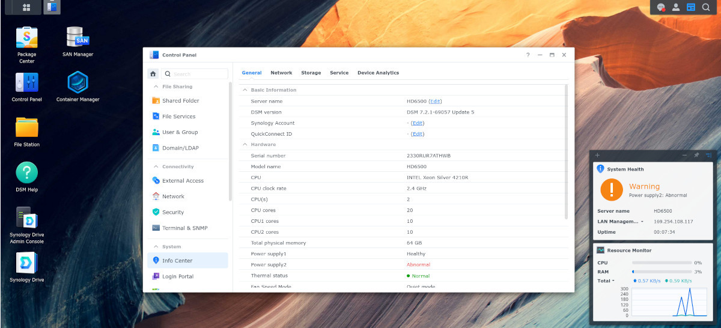Click the widget layout settings icon
The image size is (721, 328).
(x=708, y=155)
